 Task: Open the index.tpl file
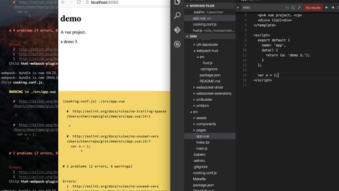(203, 142)
